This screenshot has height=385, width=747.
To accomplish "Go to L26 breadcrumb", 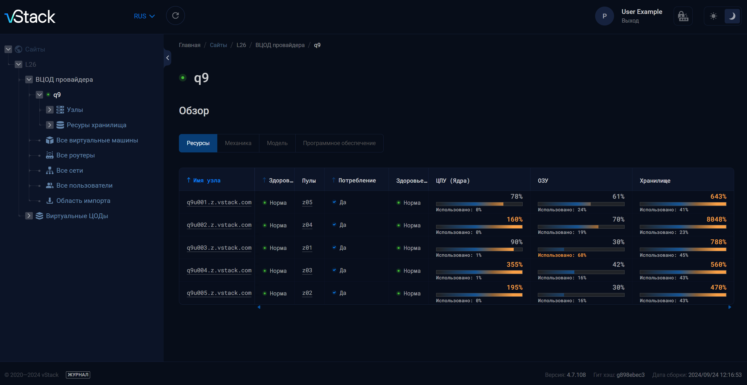I will pos(241,45).
